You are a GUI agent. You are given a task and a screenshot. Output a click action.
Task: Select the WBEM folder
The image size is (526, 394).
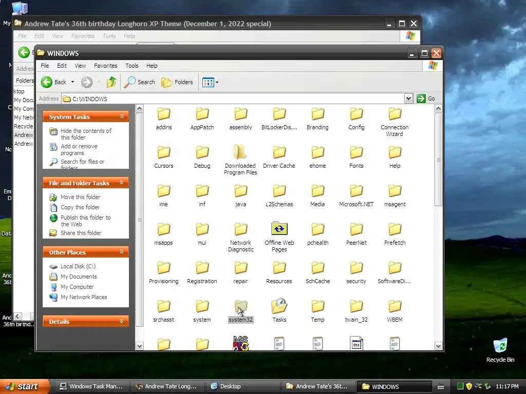(395, 311)
